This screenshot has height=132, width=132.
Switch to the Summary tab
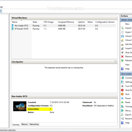(16, 124)
